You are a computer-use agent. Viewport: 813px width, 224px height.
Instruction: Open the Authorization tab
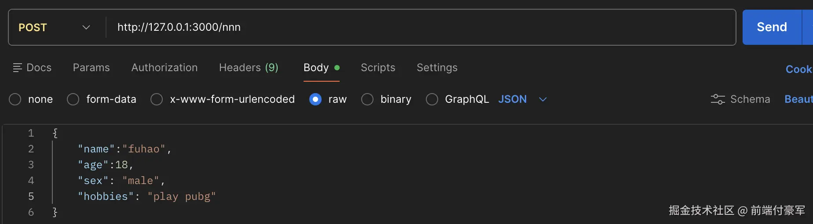165,68
